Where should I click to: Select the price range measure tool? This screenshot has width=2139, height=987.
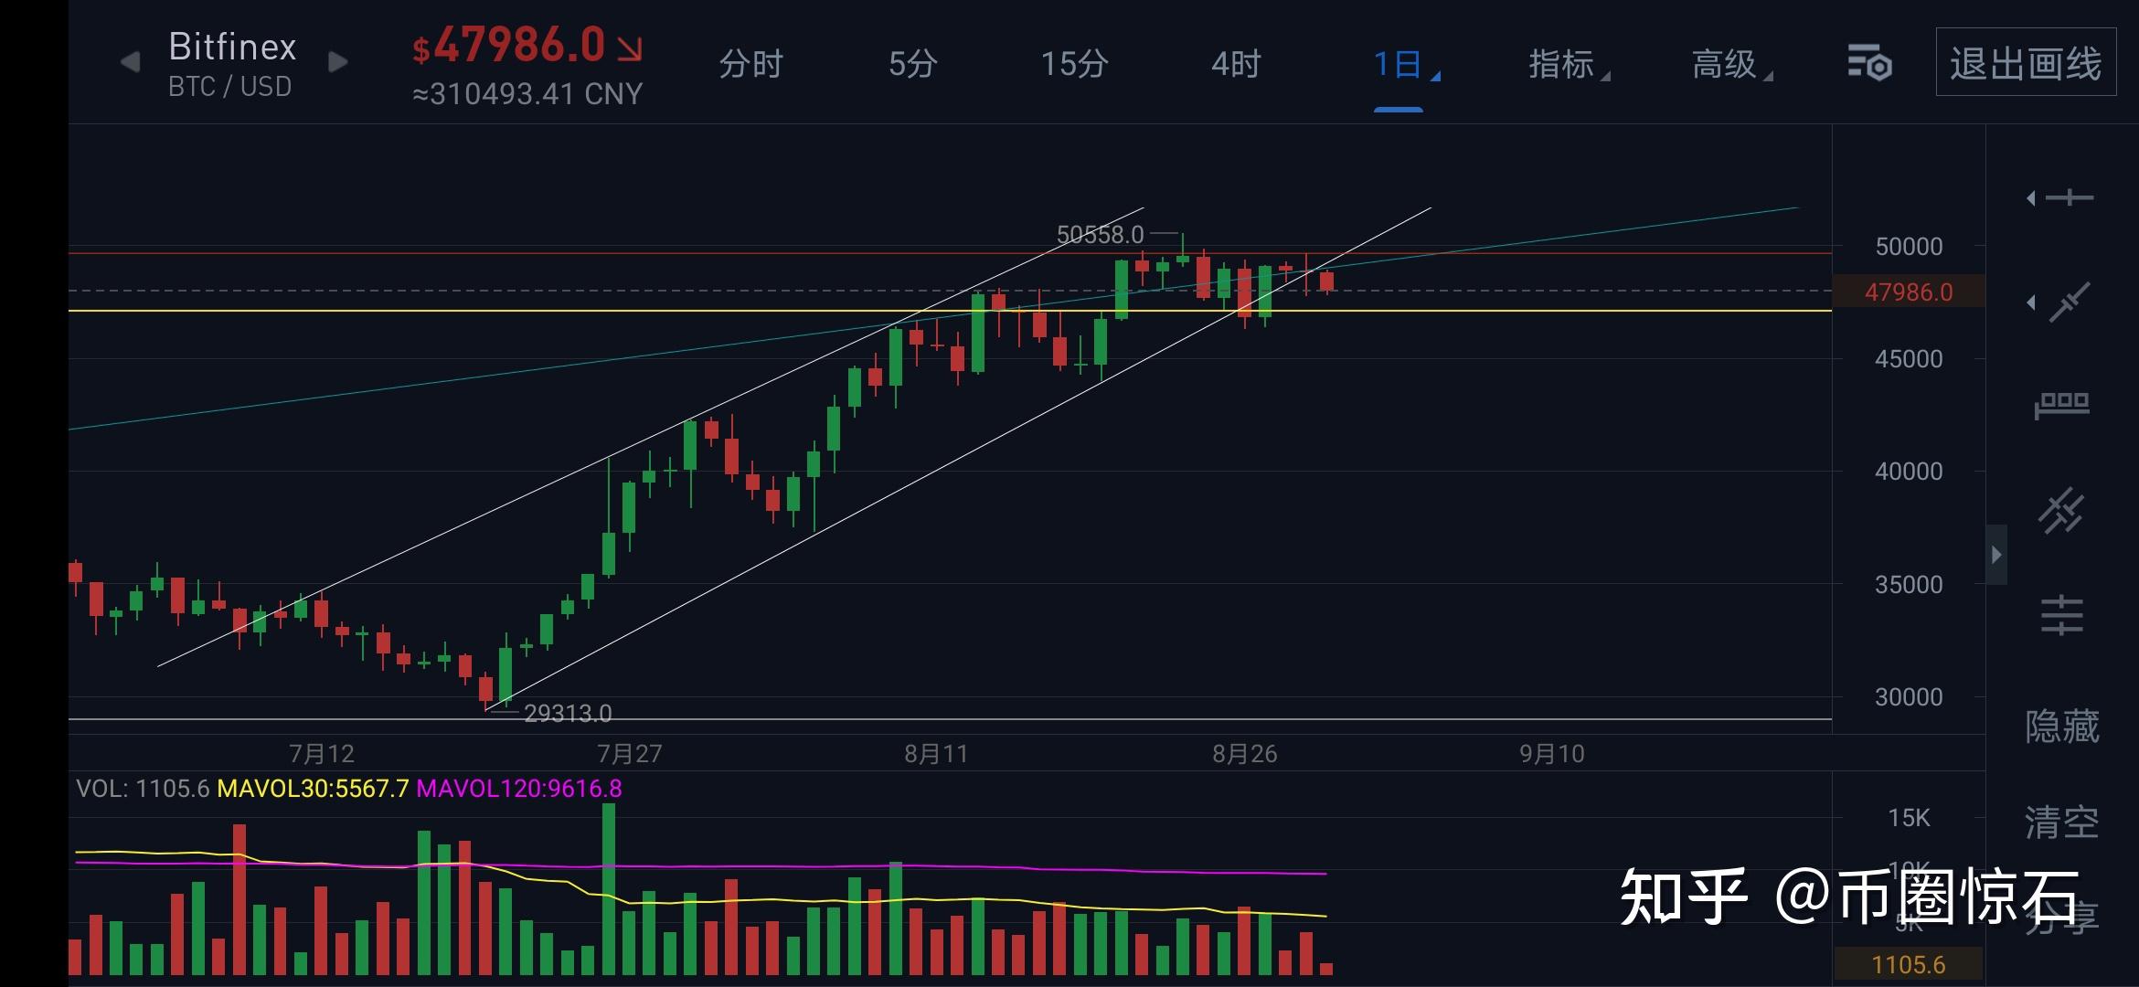(2062, 405)
